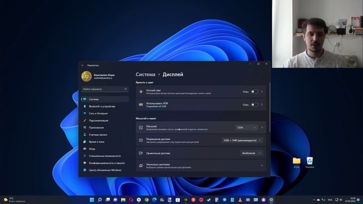Open Центр обновления Windows

point(105,170)
